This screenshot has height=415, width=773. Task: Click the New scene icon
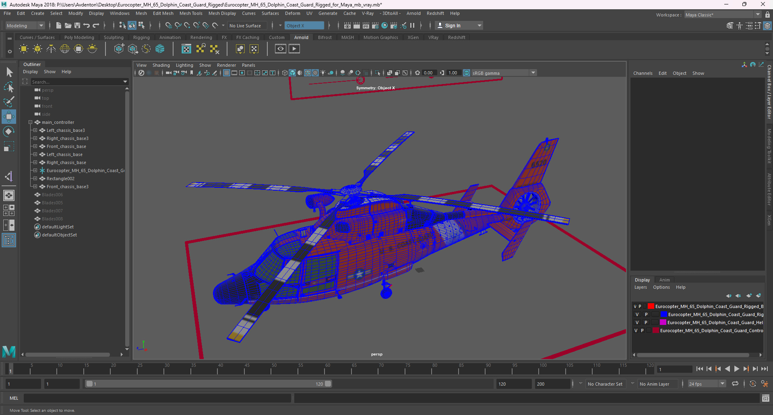pos(59,25)
